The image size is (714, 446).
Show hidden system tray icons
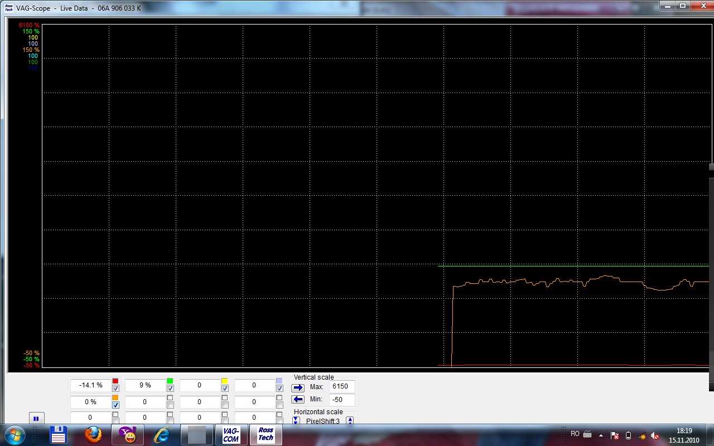601,435
